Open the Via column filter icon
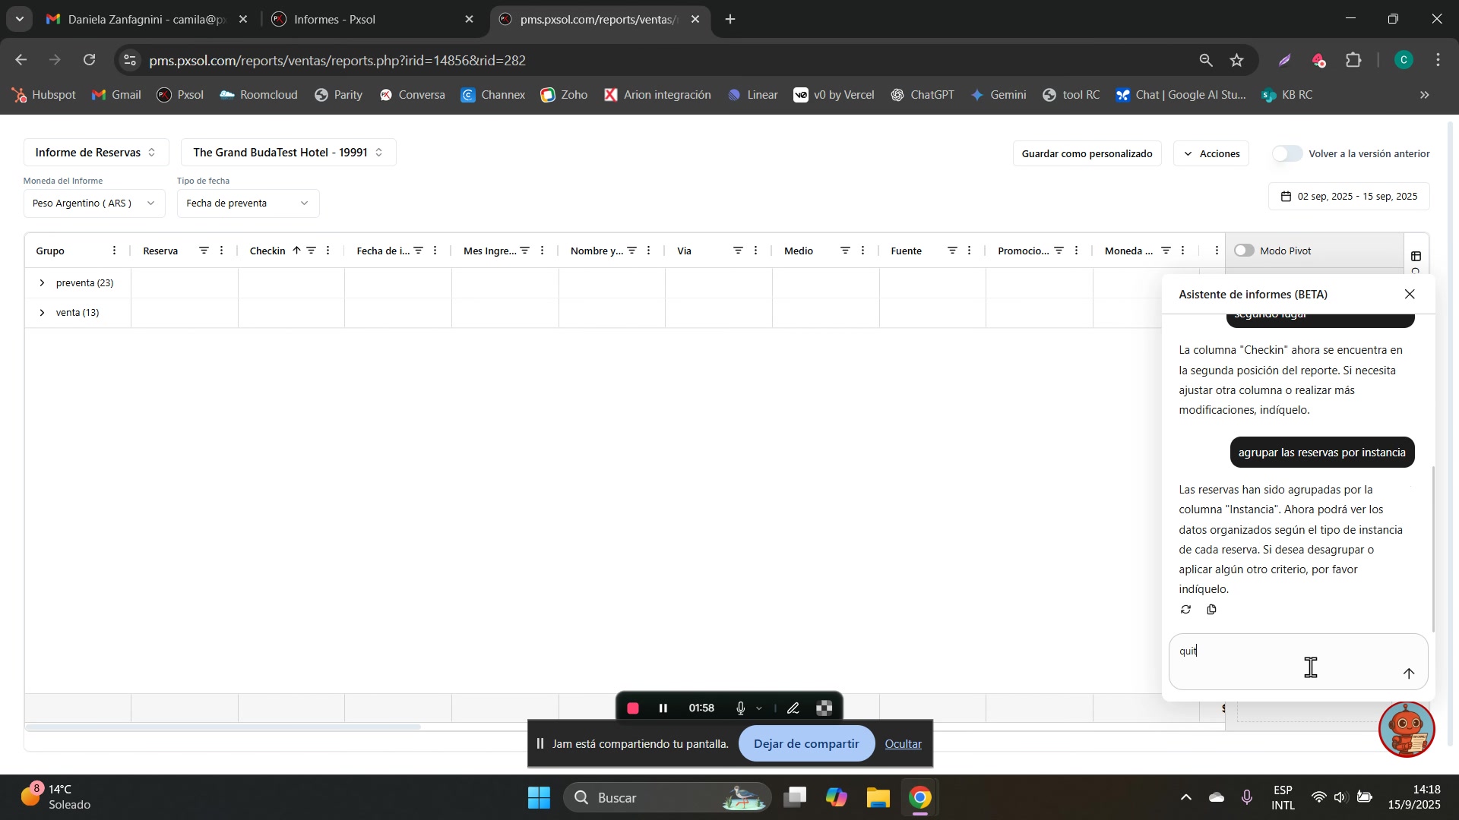Screen dimensions: 1459x820 coord(739,251)
